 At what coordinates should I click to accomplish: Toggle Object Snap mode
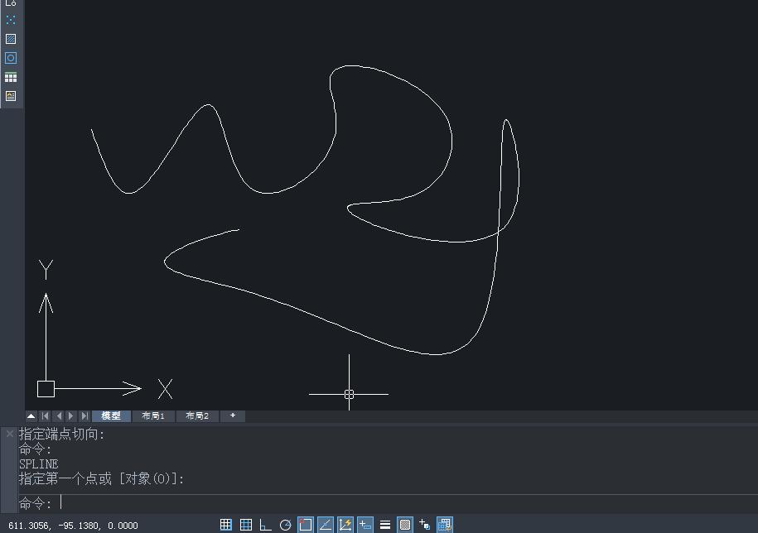(305, 523)
